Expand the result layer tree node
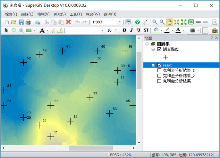The image size is (220, 158). click(x=153, y=65)
